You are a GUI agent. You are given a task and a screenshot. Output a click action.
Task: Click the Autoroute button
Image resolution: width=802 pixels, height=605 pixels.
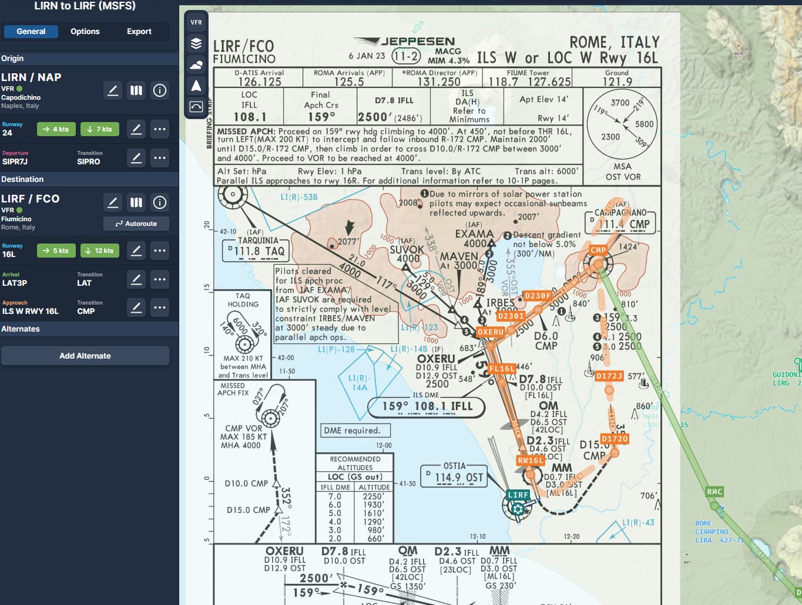(136, 224)
